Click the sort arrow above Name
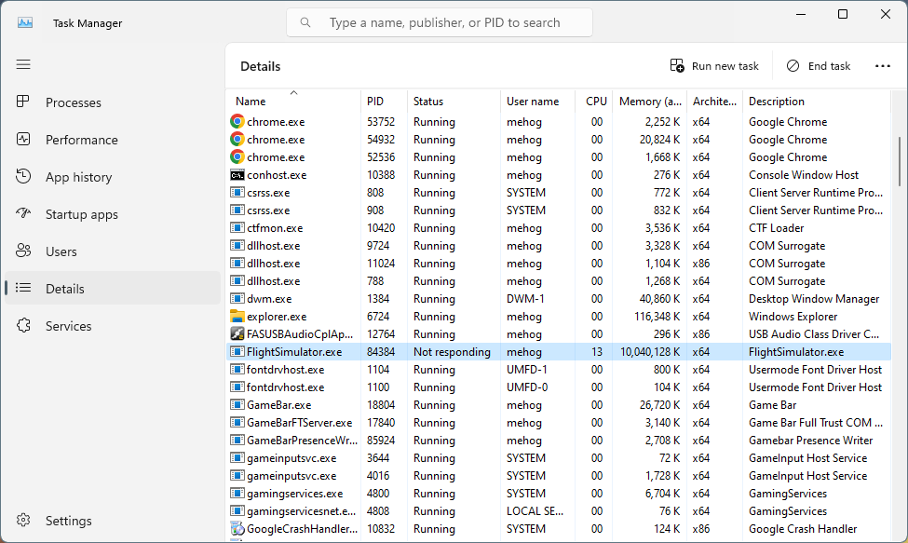 coord(293,92)
